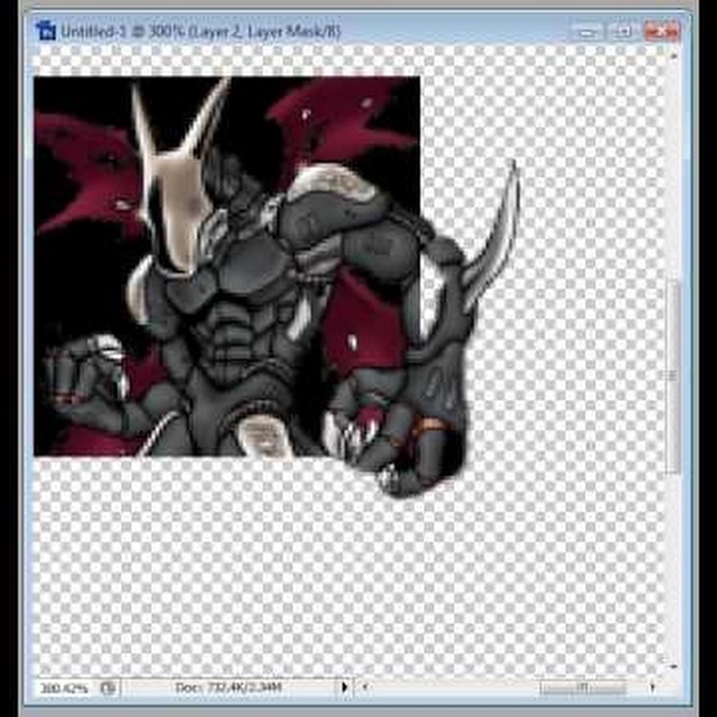Click the Untitled-1 document title bar text
The image size is (717, 717).
click(x=199, y=32)
